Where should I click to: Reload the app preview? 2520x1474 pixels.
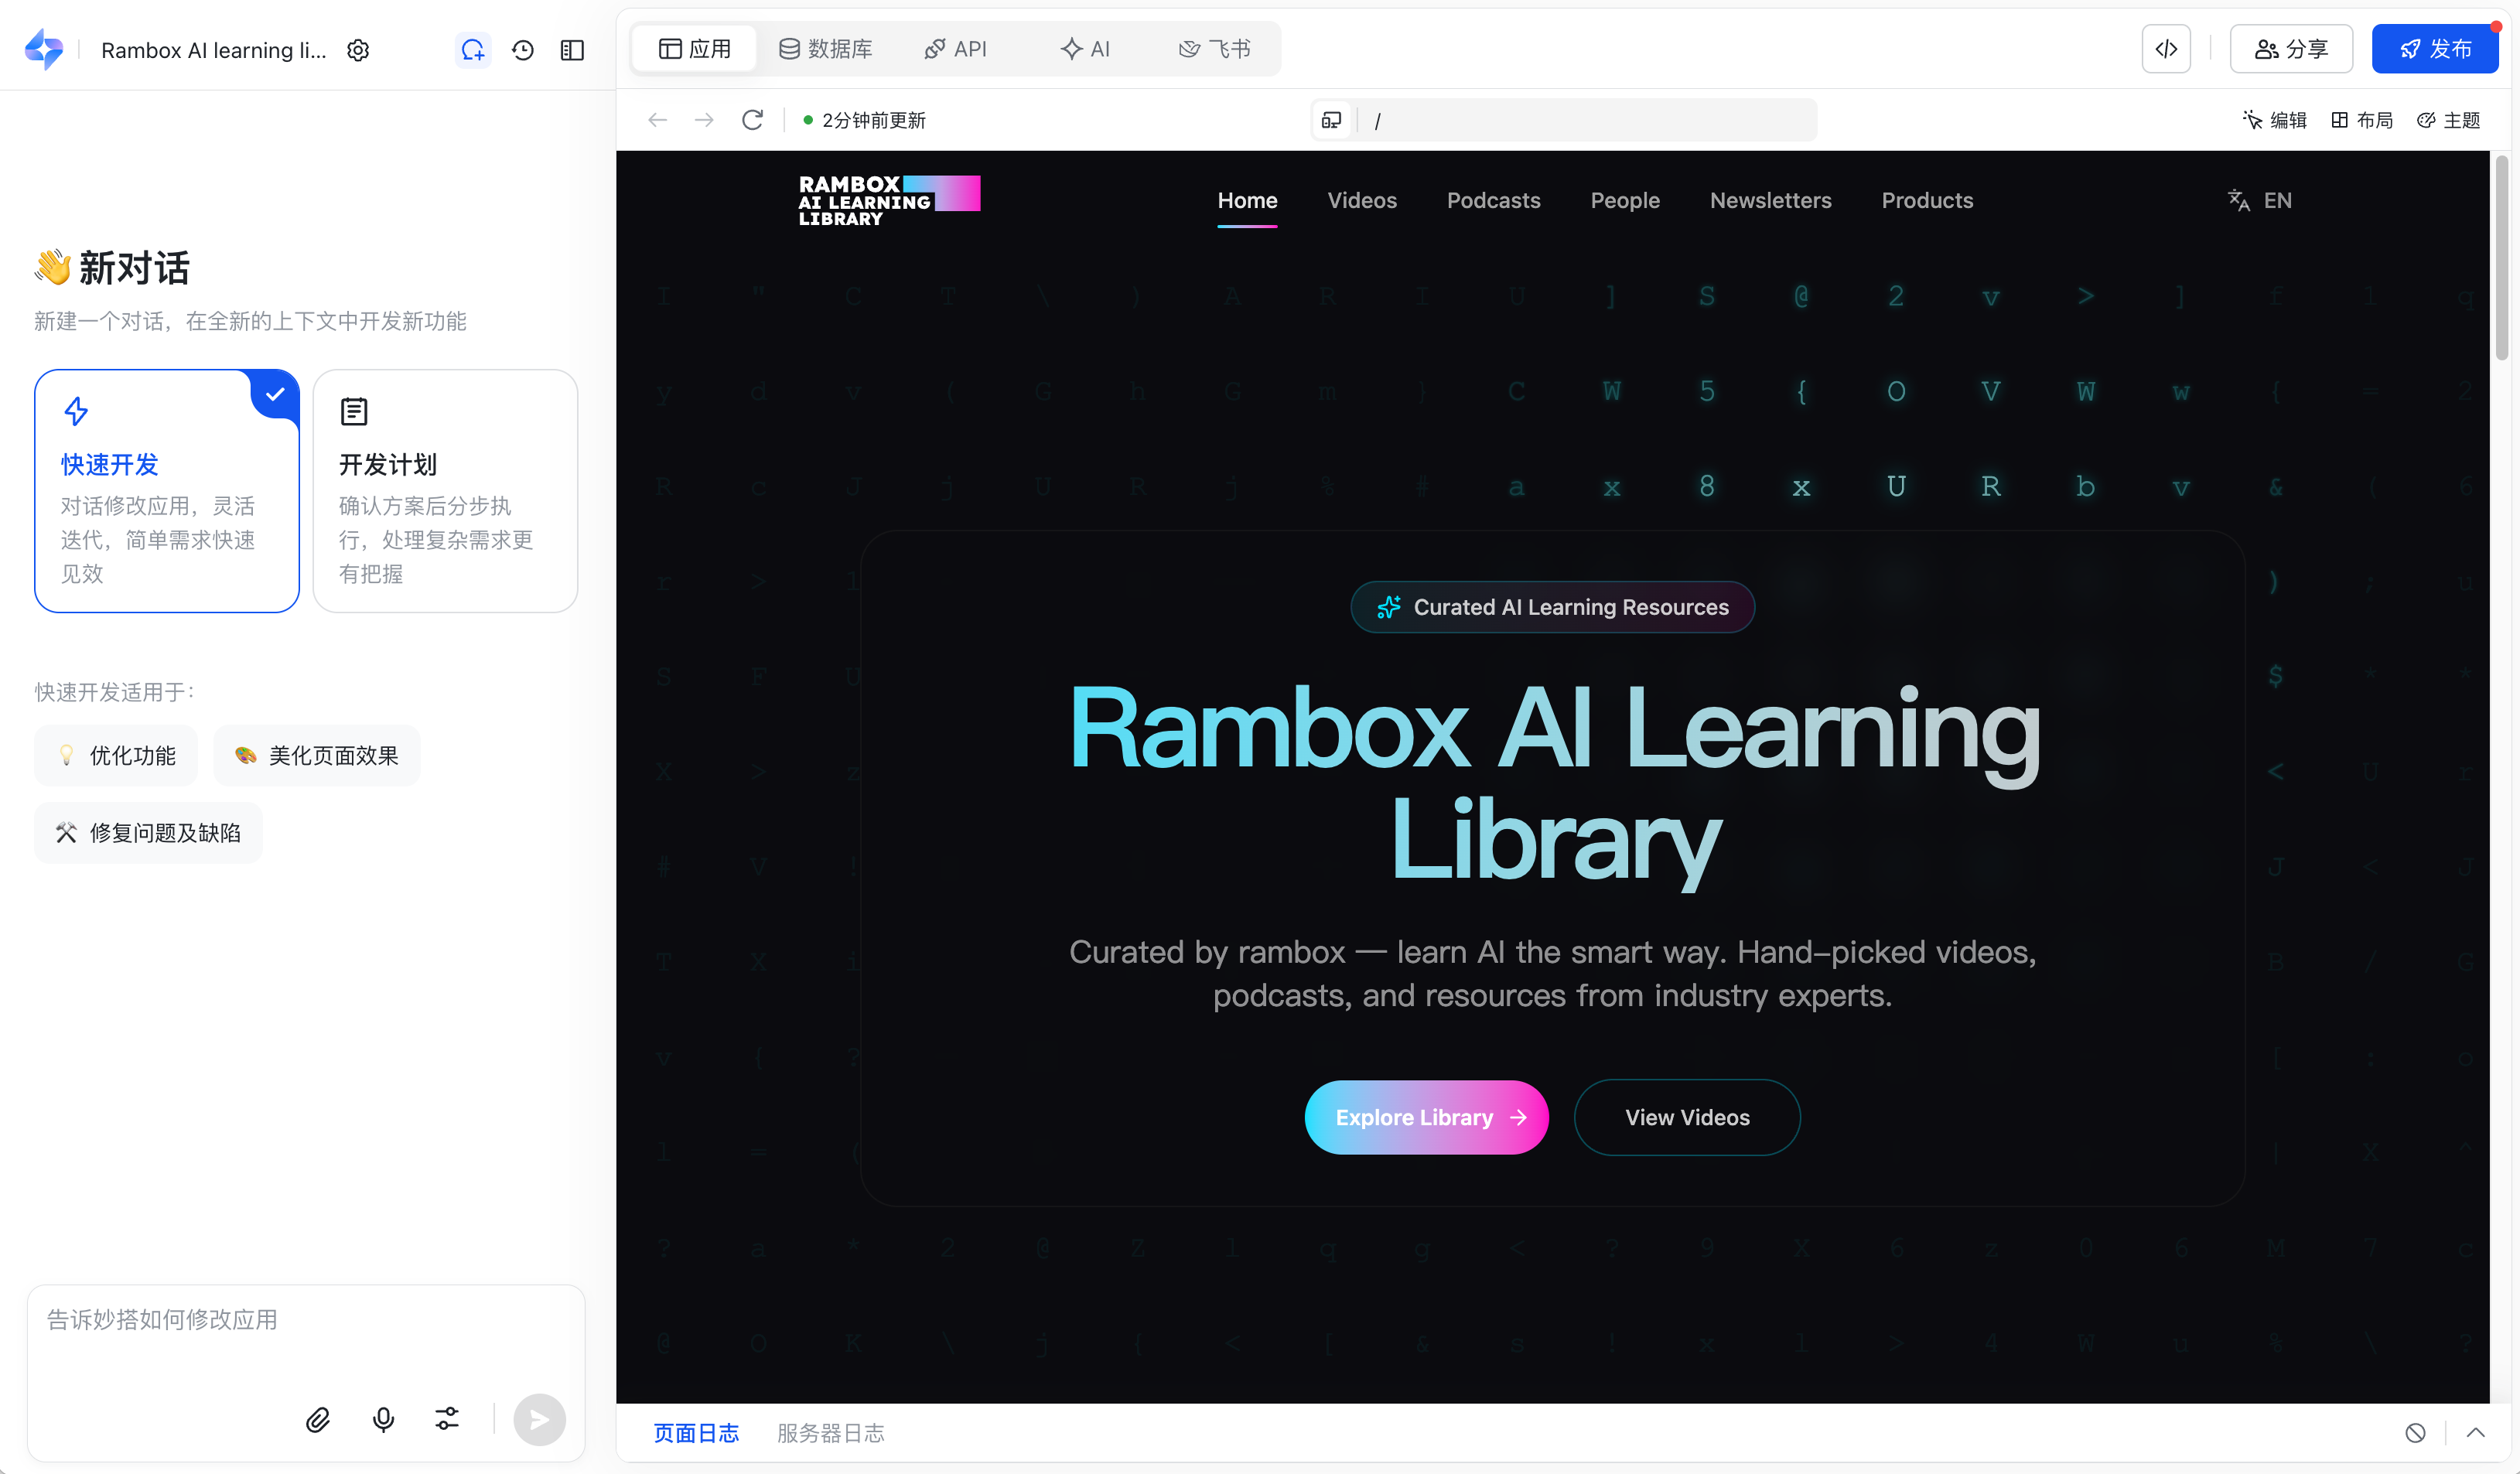pos(753,120)
